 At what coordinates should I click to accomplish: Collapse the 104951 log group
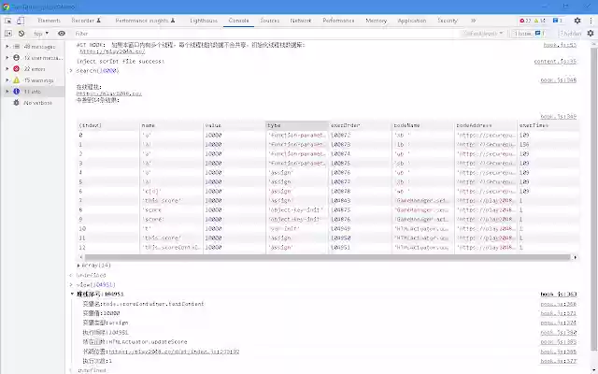point(72,295)
